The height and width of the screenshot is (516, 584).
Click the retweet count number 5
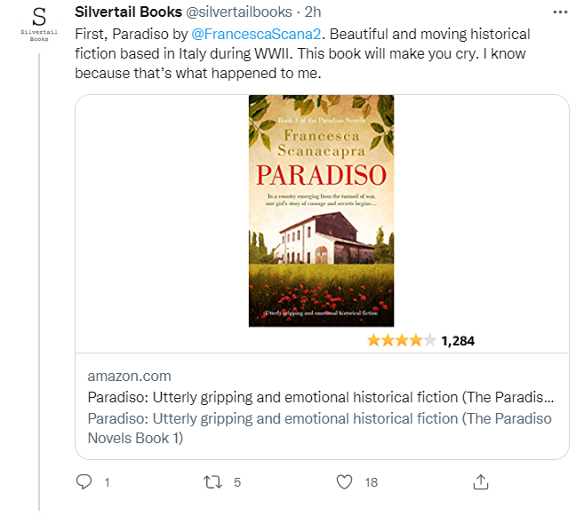(x=237, y=482)
